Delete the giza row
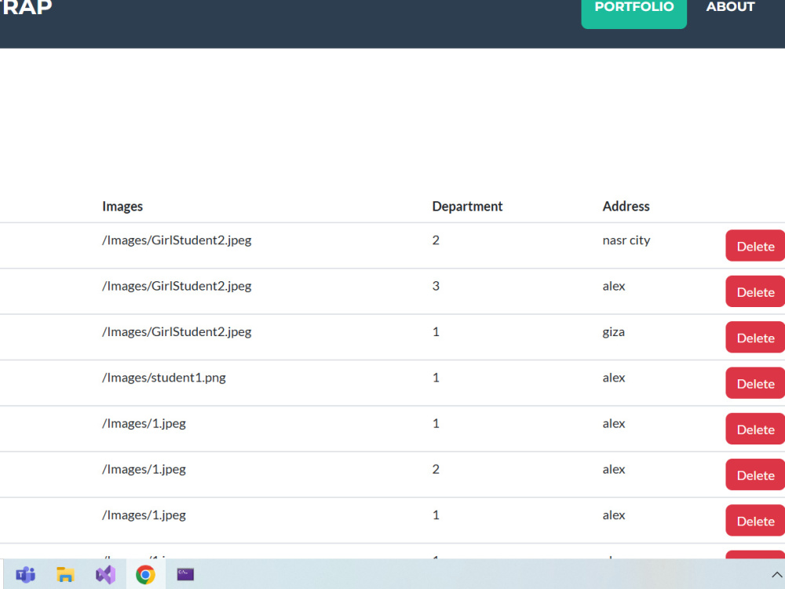The image size is (785, 589). [x=755, y=338]
